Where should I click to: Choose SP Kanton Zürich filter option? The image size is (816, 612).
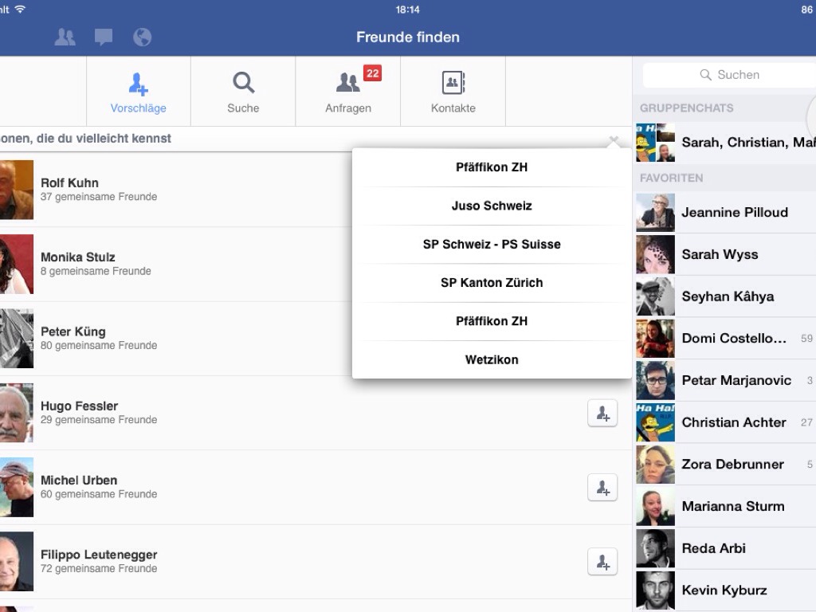pyautogui.click(x=492, y=283)
